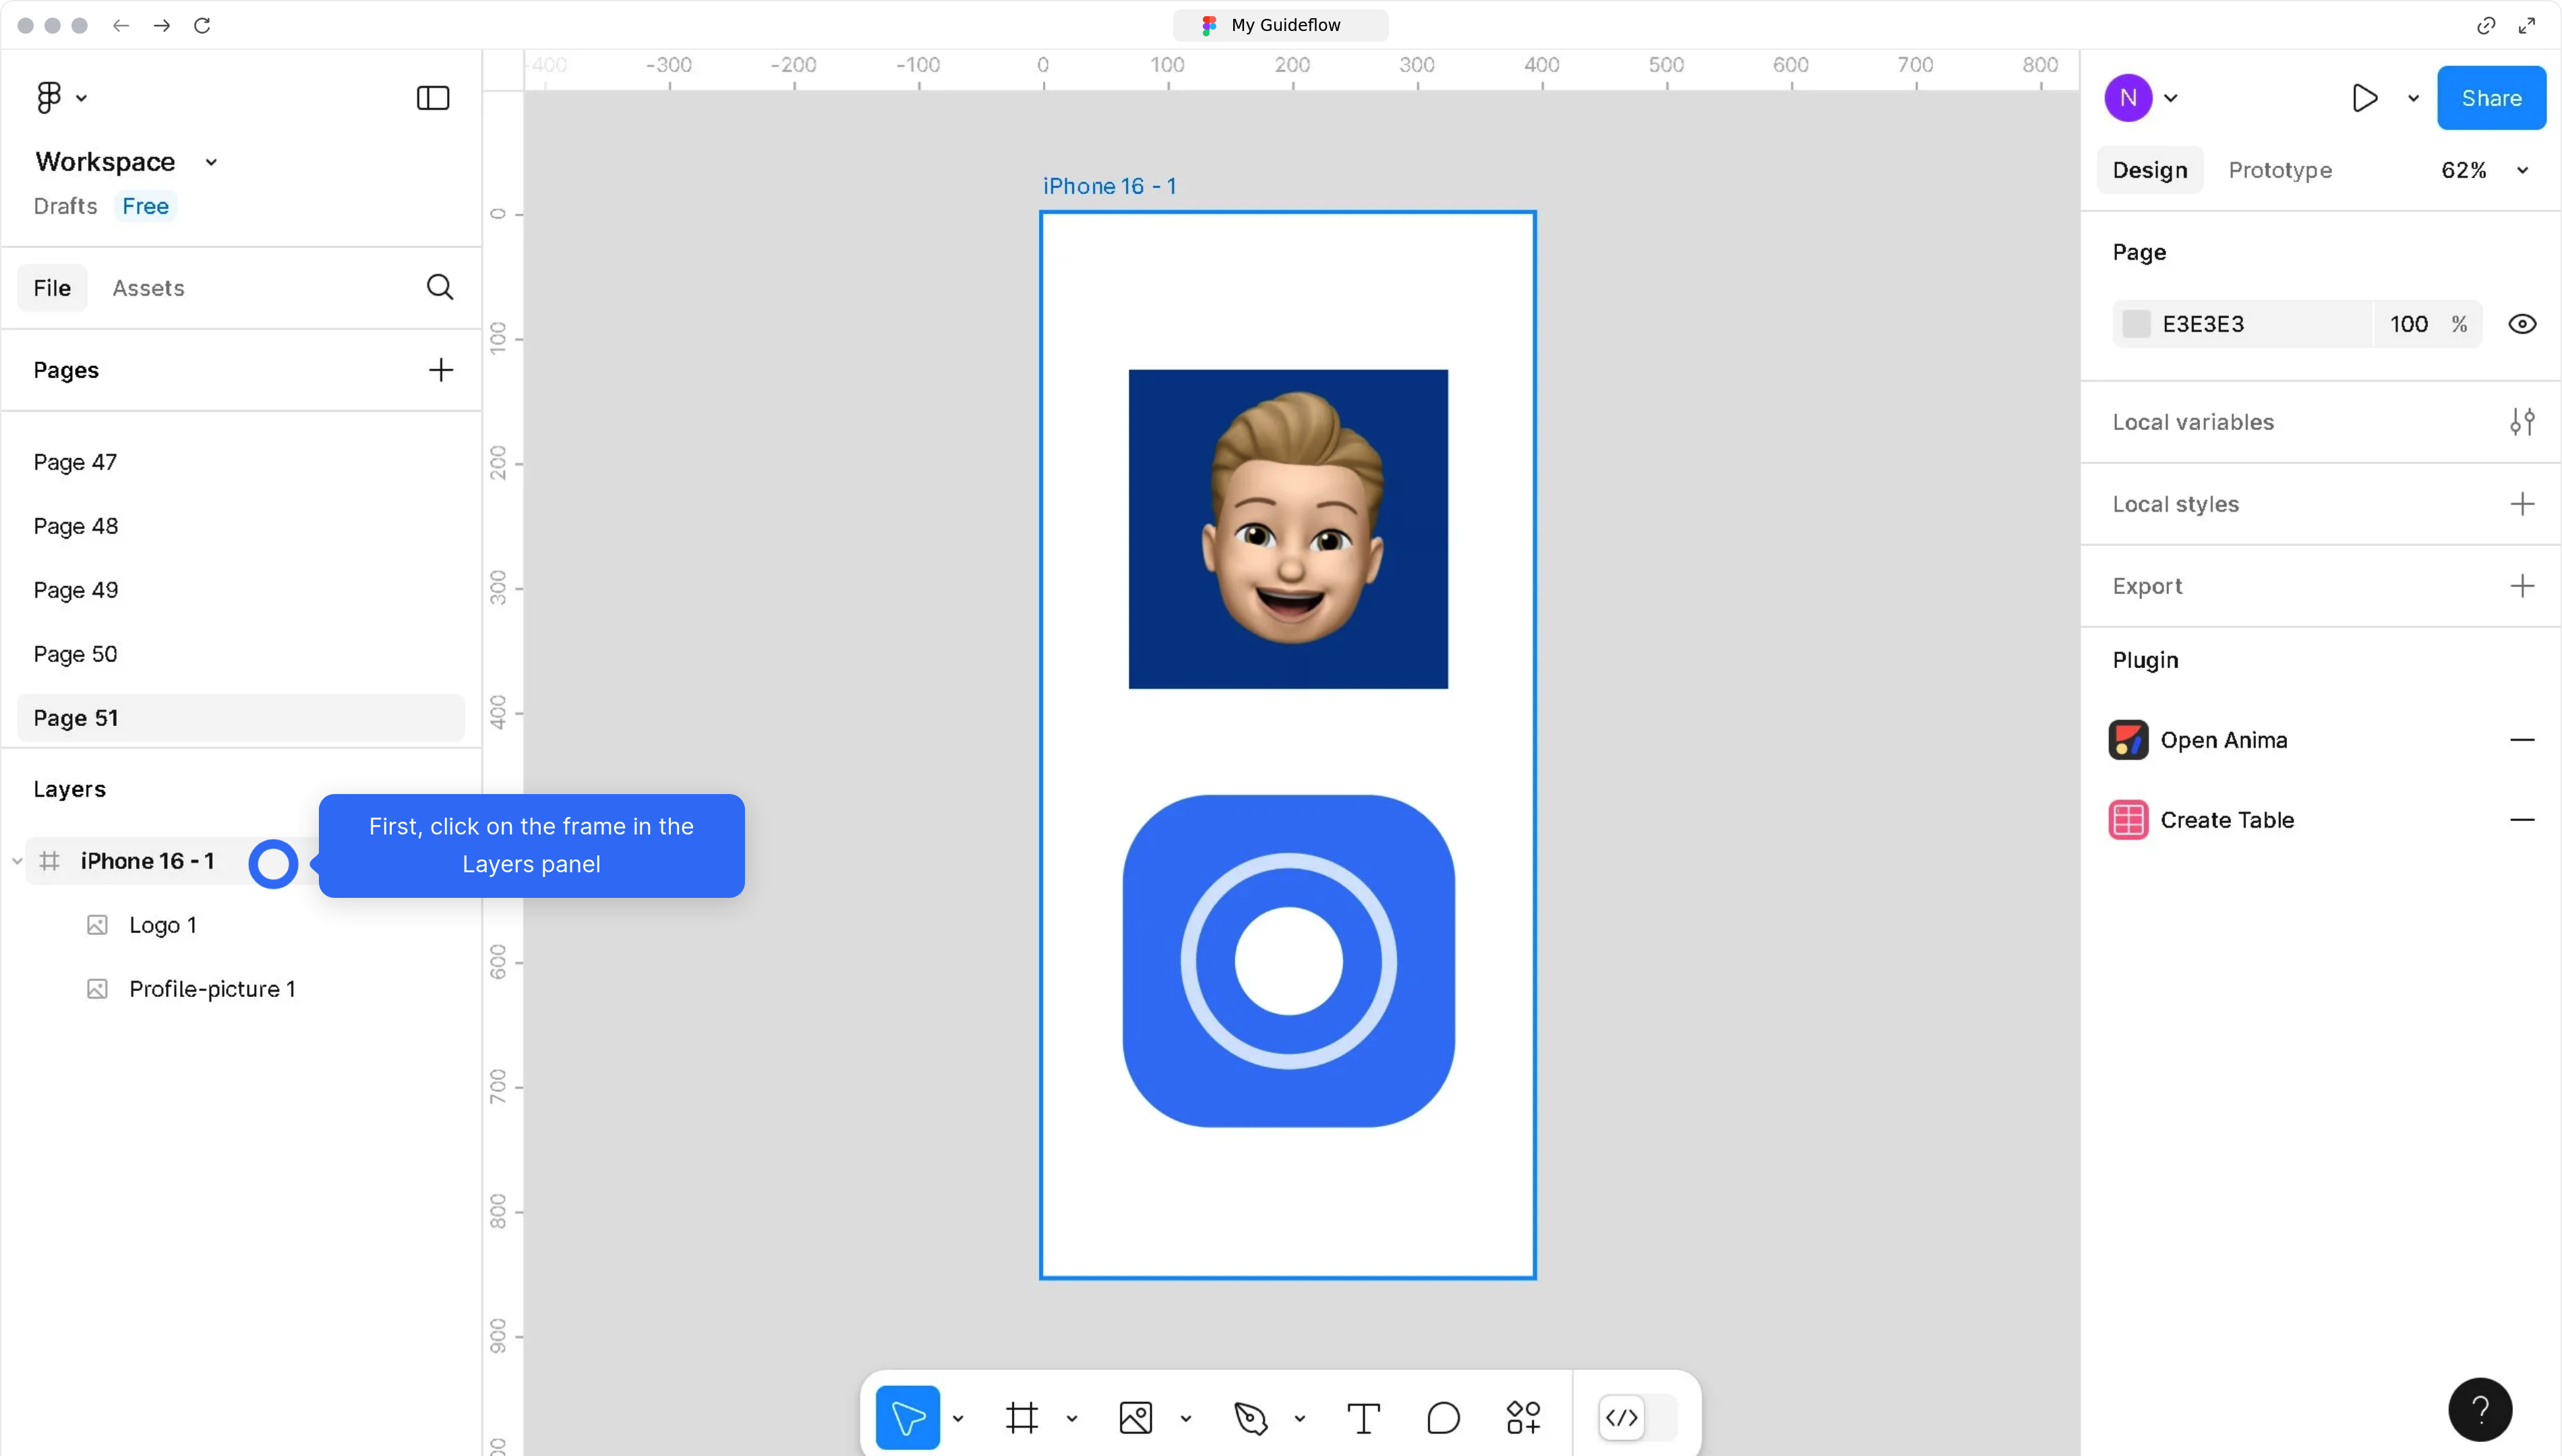Open the Open Anima plugin icon
Screen dimensions: 2562x1456
click(x=2128, y=739)
